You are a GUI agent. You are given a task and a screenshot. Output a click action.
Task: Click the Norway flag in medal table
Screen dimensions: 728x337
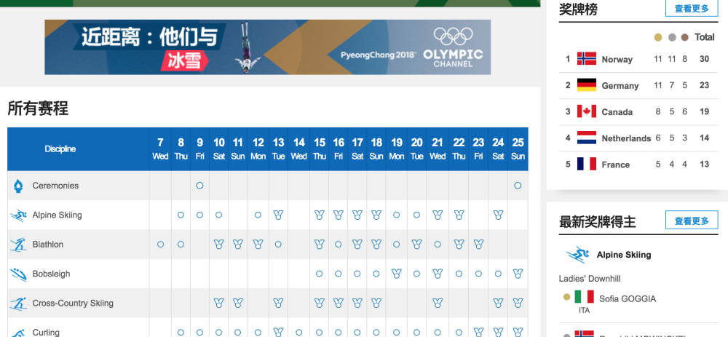[x=586, y=59]
